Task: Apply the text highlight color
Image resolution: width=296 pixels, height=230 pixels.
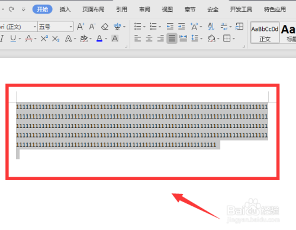Action: click(x=84, y=39)
